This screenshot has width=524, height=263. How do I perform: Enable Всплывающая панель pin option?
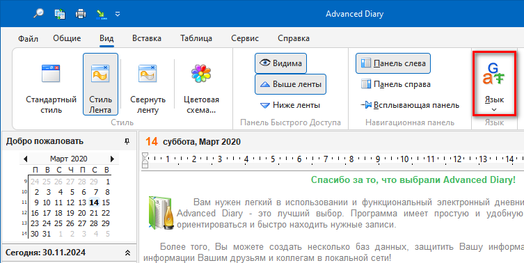coord(410,105)
